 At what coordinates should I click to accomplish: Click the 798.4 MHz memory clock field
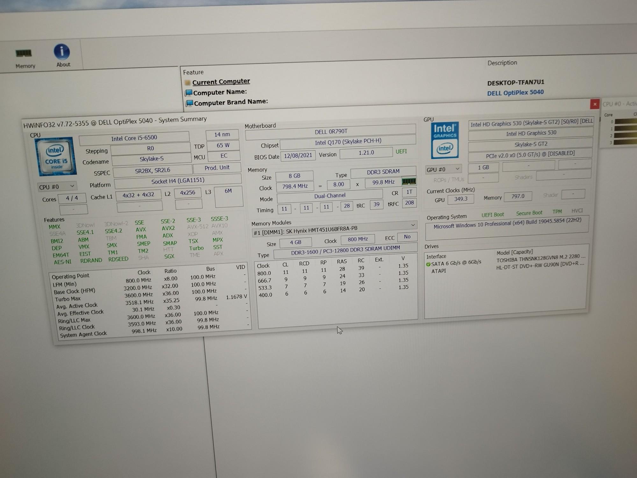click(x=295, y=186)
